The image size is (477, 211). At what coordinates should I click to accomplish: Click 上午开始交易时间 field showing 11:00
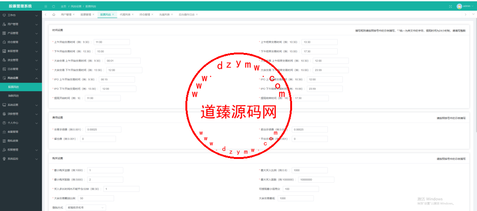pos(112,42)
